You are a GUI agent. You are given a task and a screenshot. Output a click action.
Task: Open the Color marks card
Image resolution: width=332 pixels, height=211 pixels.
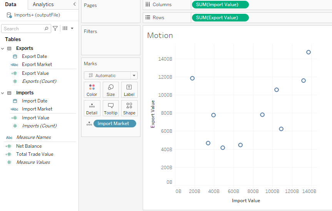coord(92,90)
